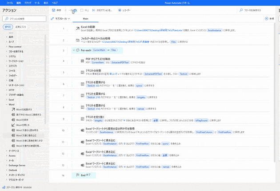Expand the システム action group

[7, 56]
